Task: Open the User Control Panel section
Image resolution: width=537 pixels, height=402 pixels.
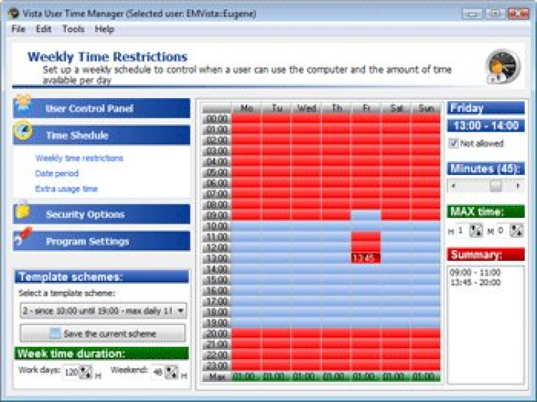Action: pyautogui.click(x=102, y=108)
